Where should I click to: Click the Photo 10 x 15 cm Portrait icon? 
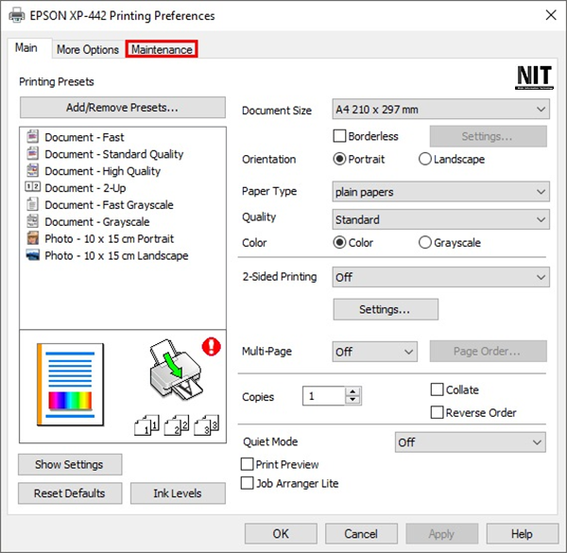pyautogui.click(x=32, y=238)
